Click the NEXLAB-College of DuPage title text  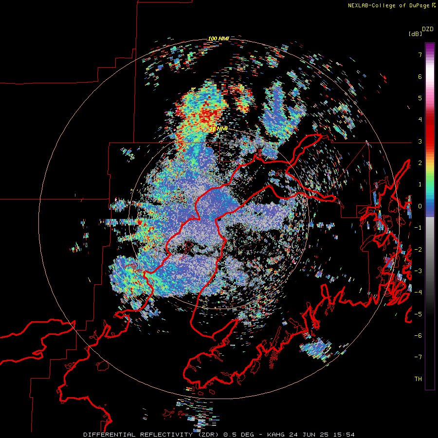389,5
